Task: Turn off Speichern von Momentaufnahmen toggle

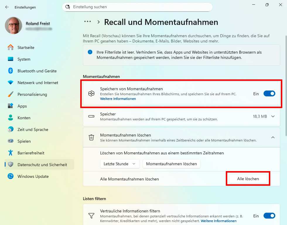Action: click(269, 93)
